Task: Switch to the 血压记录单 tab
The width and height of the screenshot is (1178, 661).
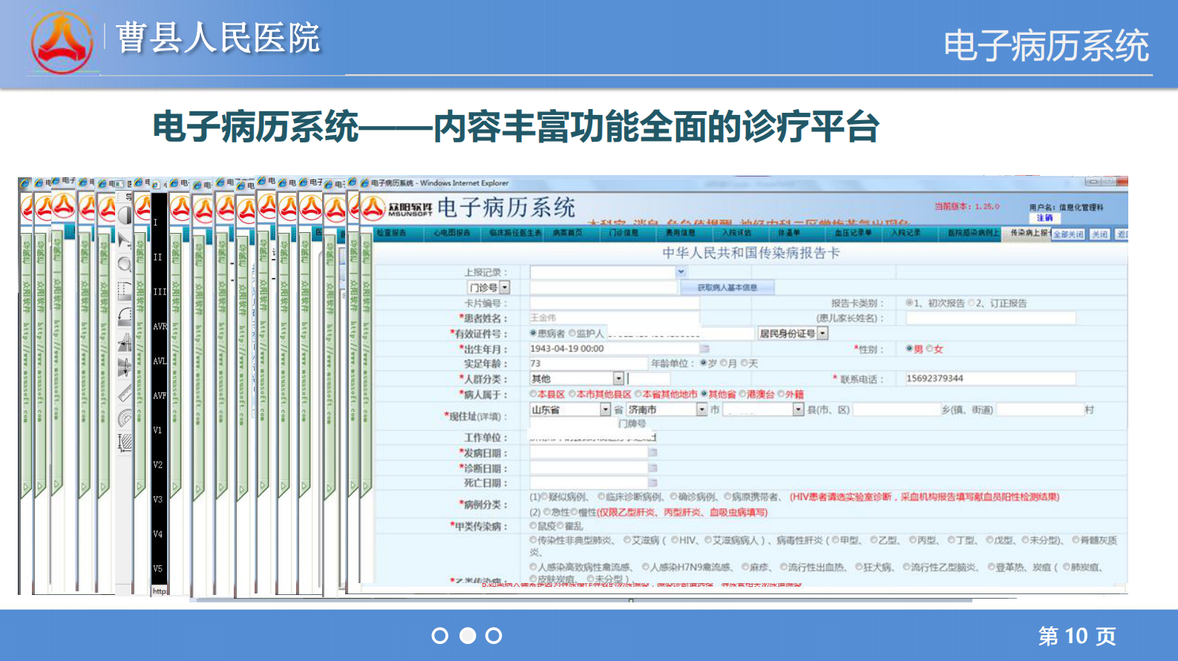Action: (x=854, y=233)
